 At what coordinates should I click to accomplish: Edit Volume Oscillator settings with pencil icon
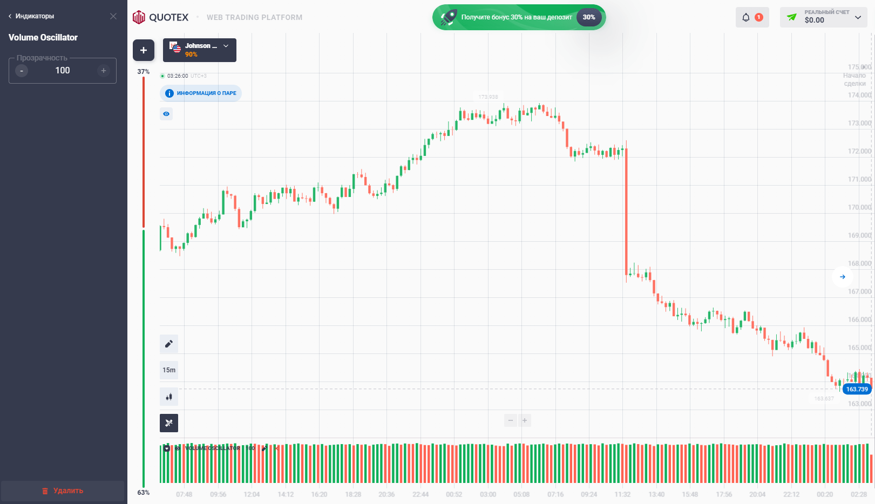tap(264, 448)
